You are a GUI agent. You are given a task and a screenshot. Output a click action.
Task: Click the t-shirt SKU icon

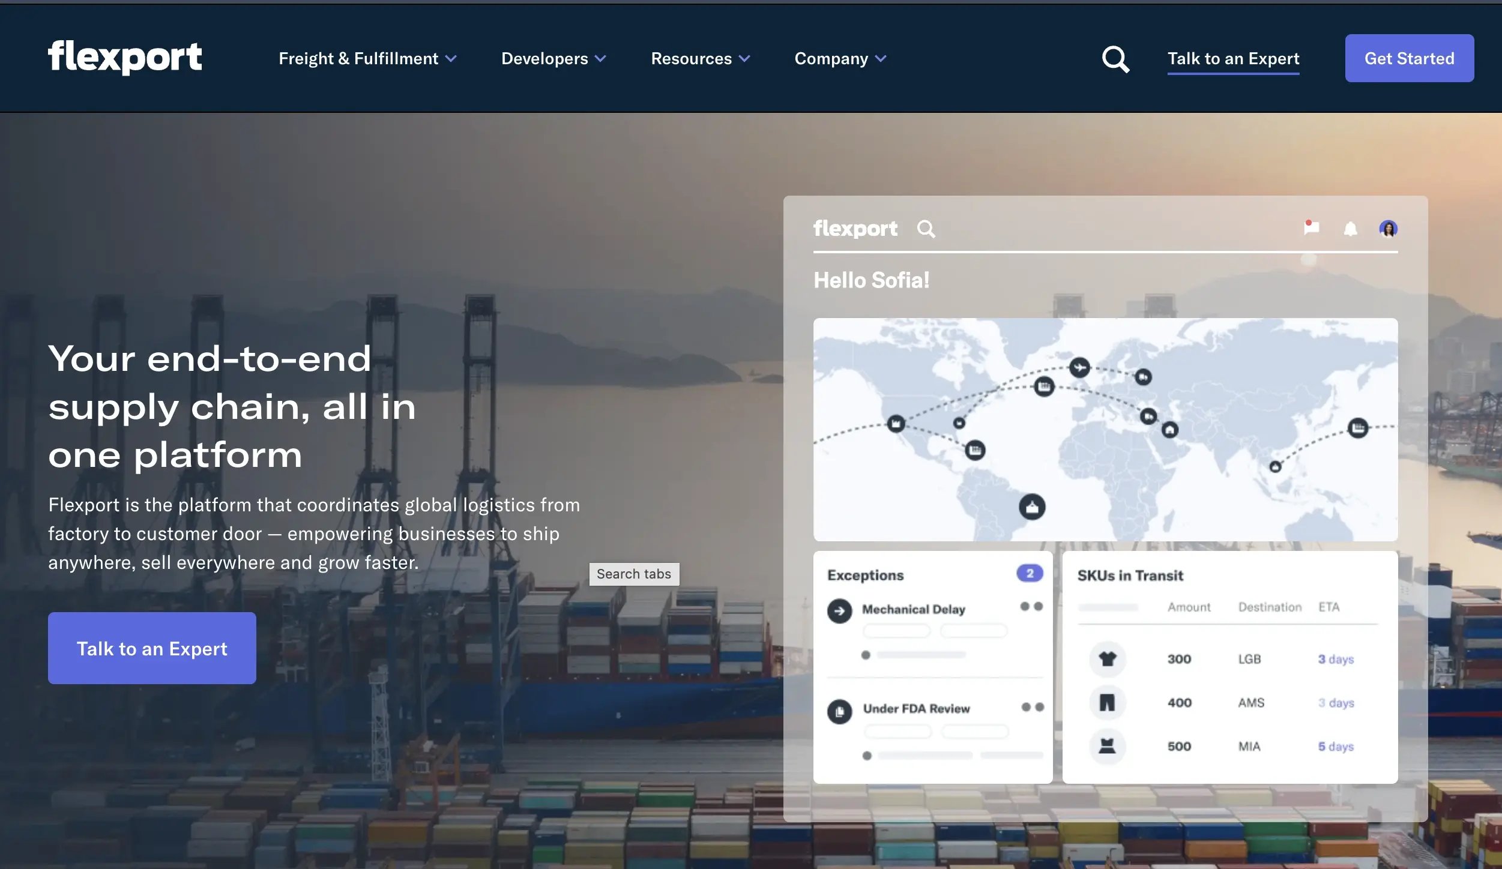(x=1107, y=658)
